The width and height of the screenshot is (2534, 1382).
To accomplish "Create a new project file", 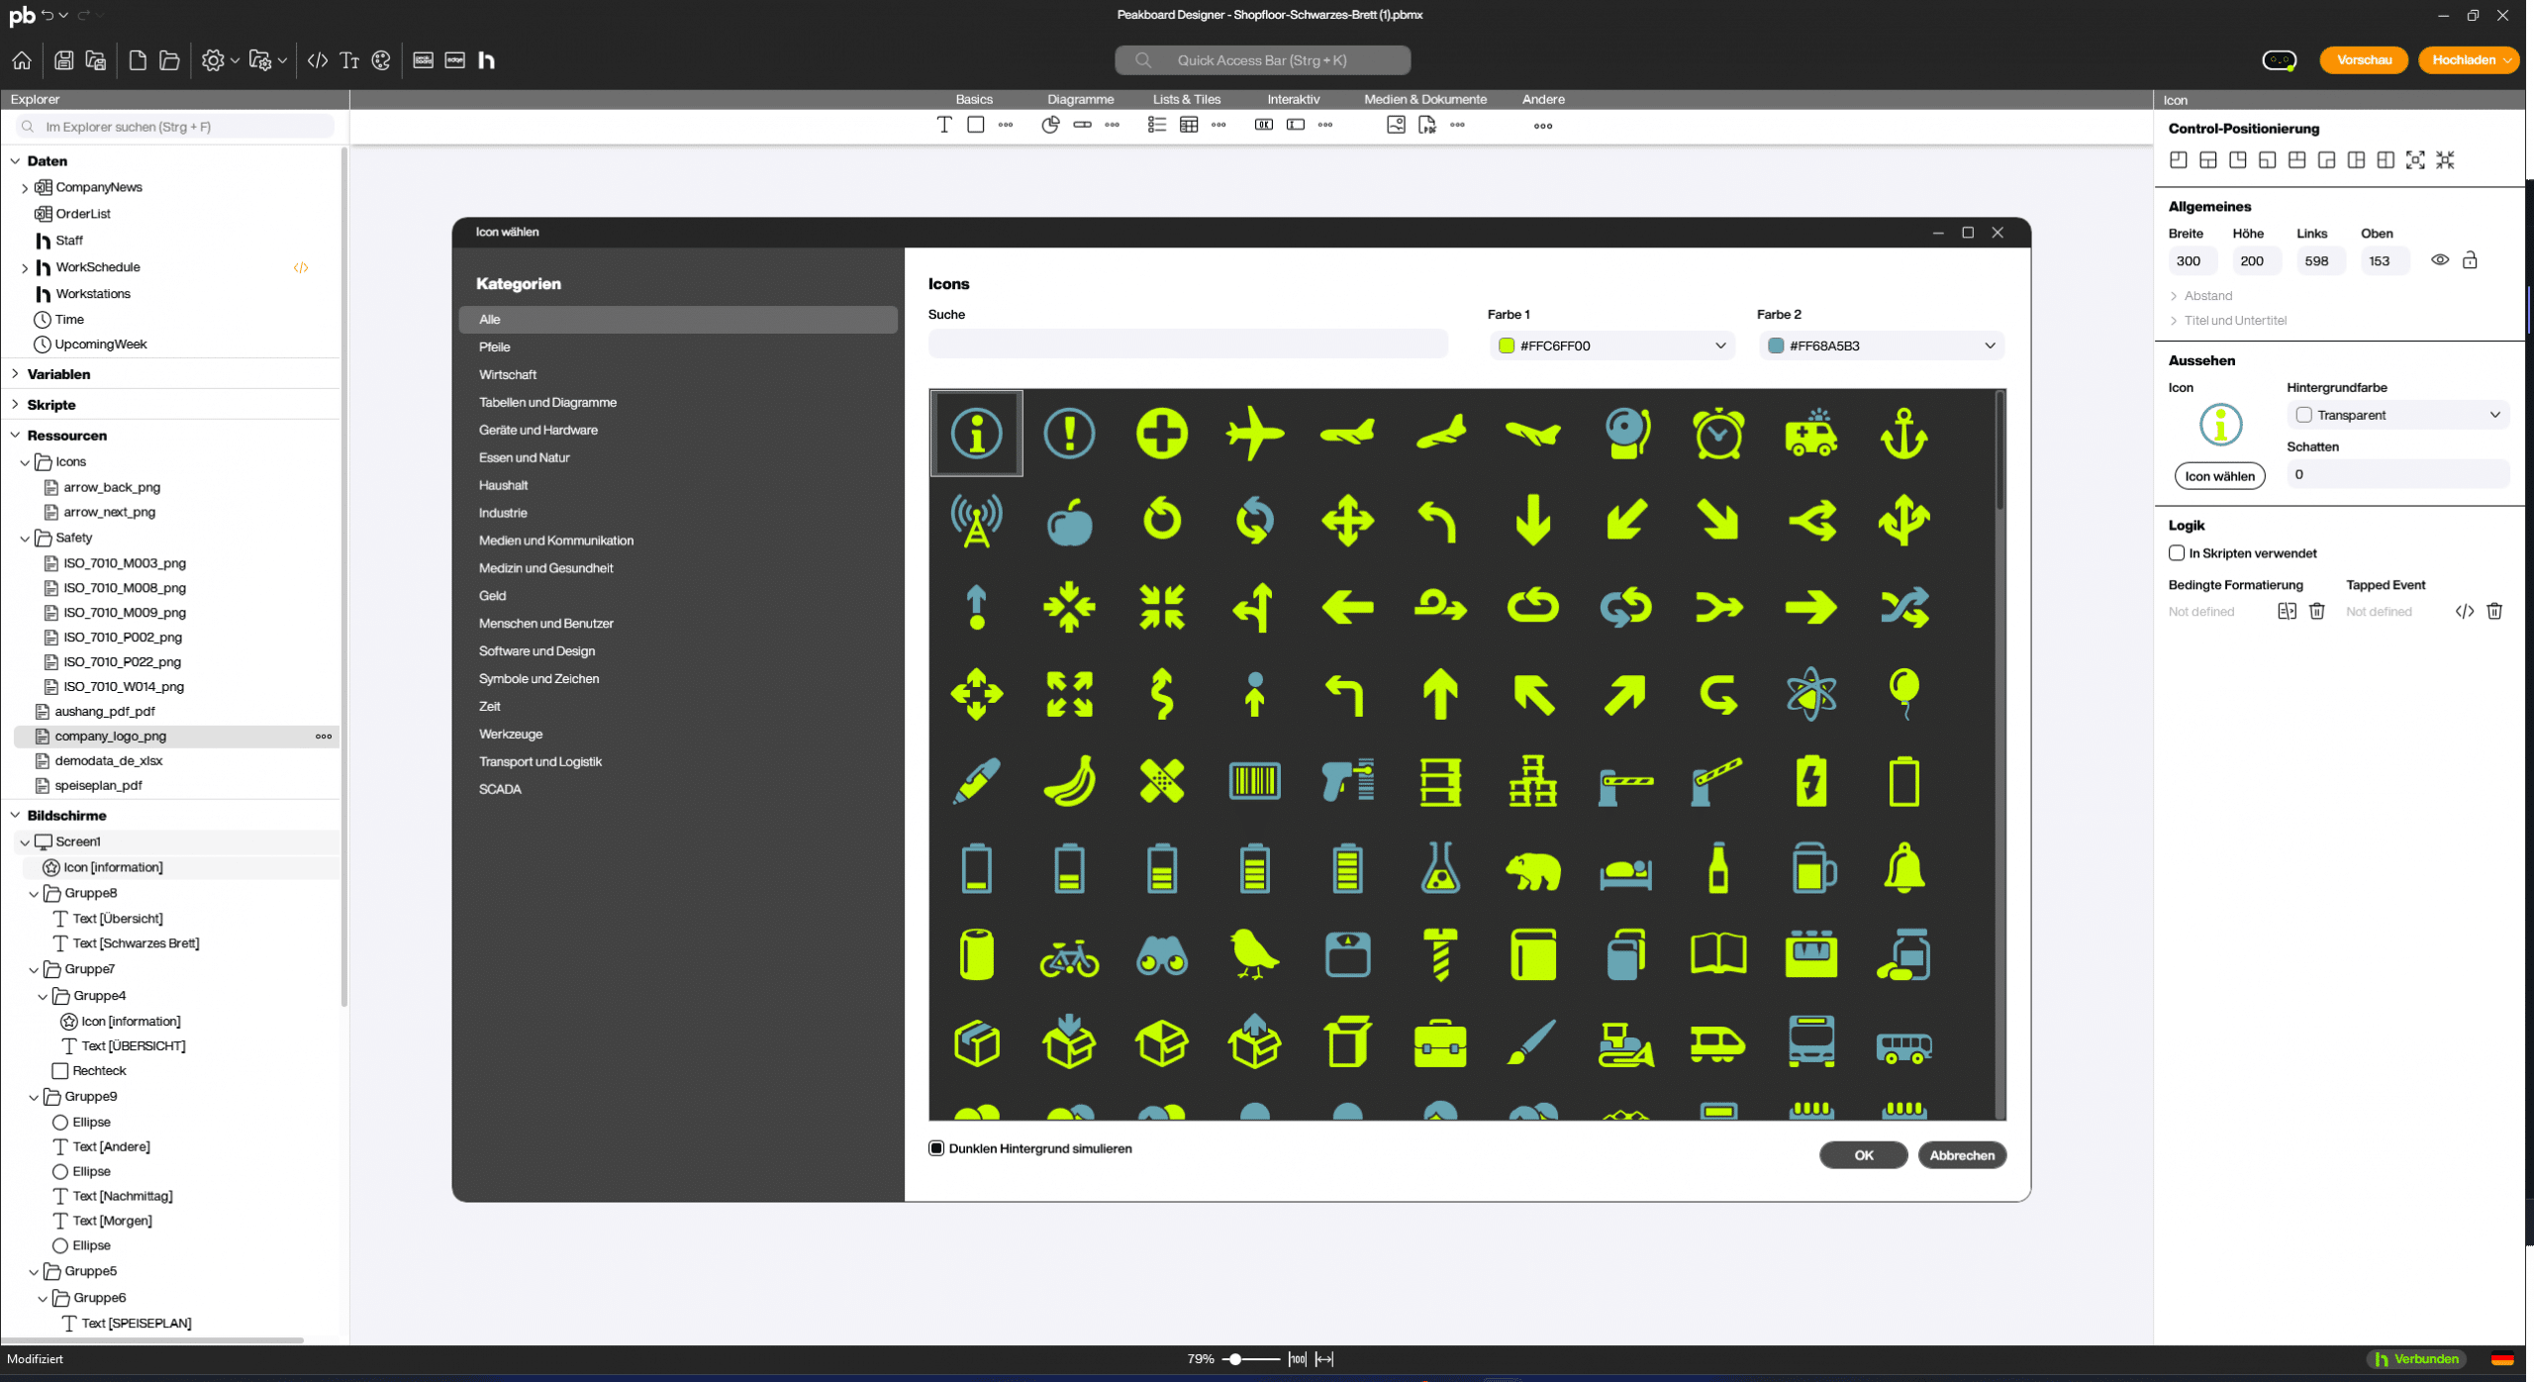I will pos(138,60).
